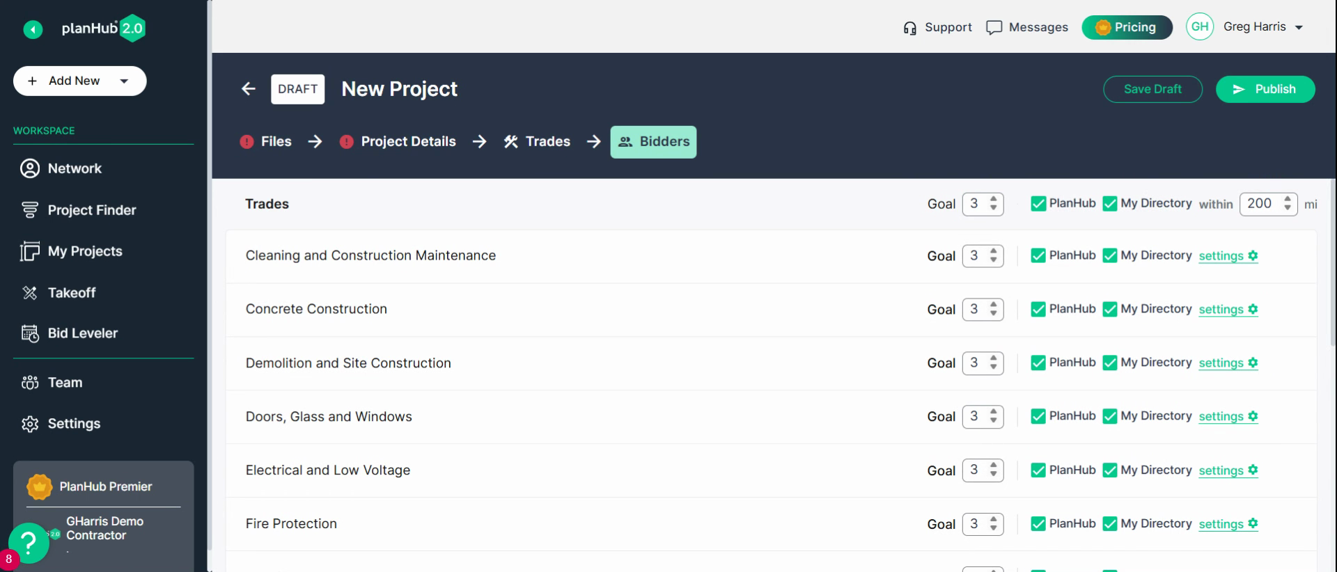Open settings for Concrete Construction
1337x572 pixels.
1228,310
